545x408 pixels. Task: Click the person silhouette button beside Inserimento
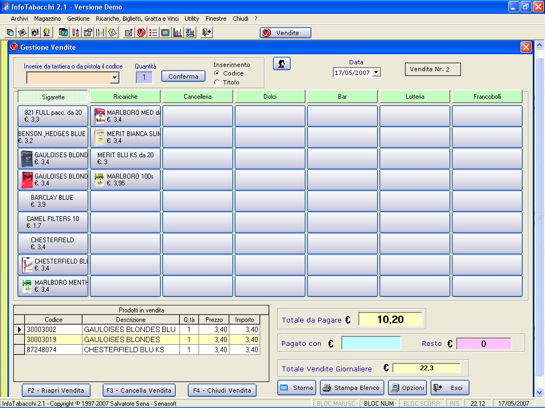(282, 64)
